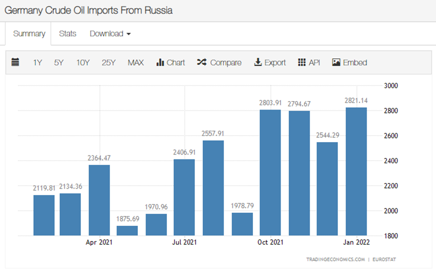Image resolution: width=436 pixels, height=272 pixels.
Task: Click the Embed image icon
Action: 336,62
